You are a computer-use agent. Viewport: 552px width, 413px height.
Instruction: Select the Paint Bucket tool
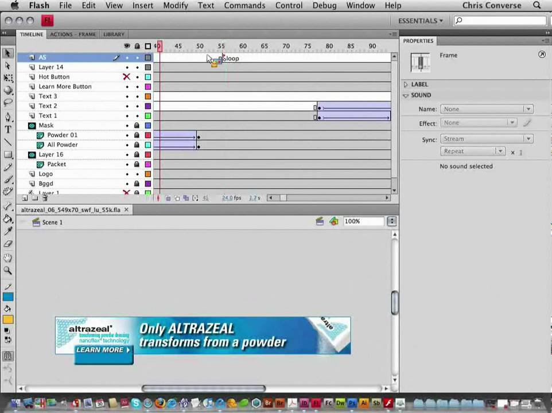pyautogui.click(x=7, y=219)
